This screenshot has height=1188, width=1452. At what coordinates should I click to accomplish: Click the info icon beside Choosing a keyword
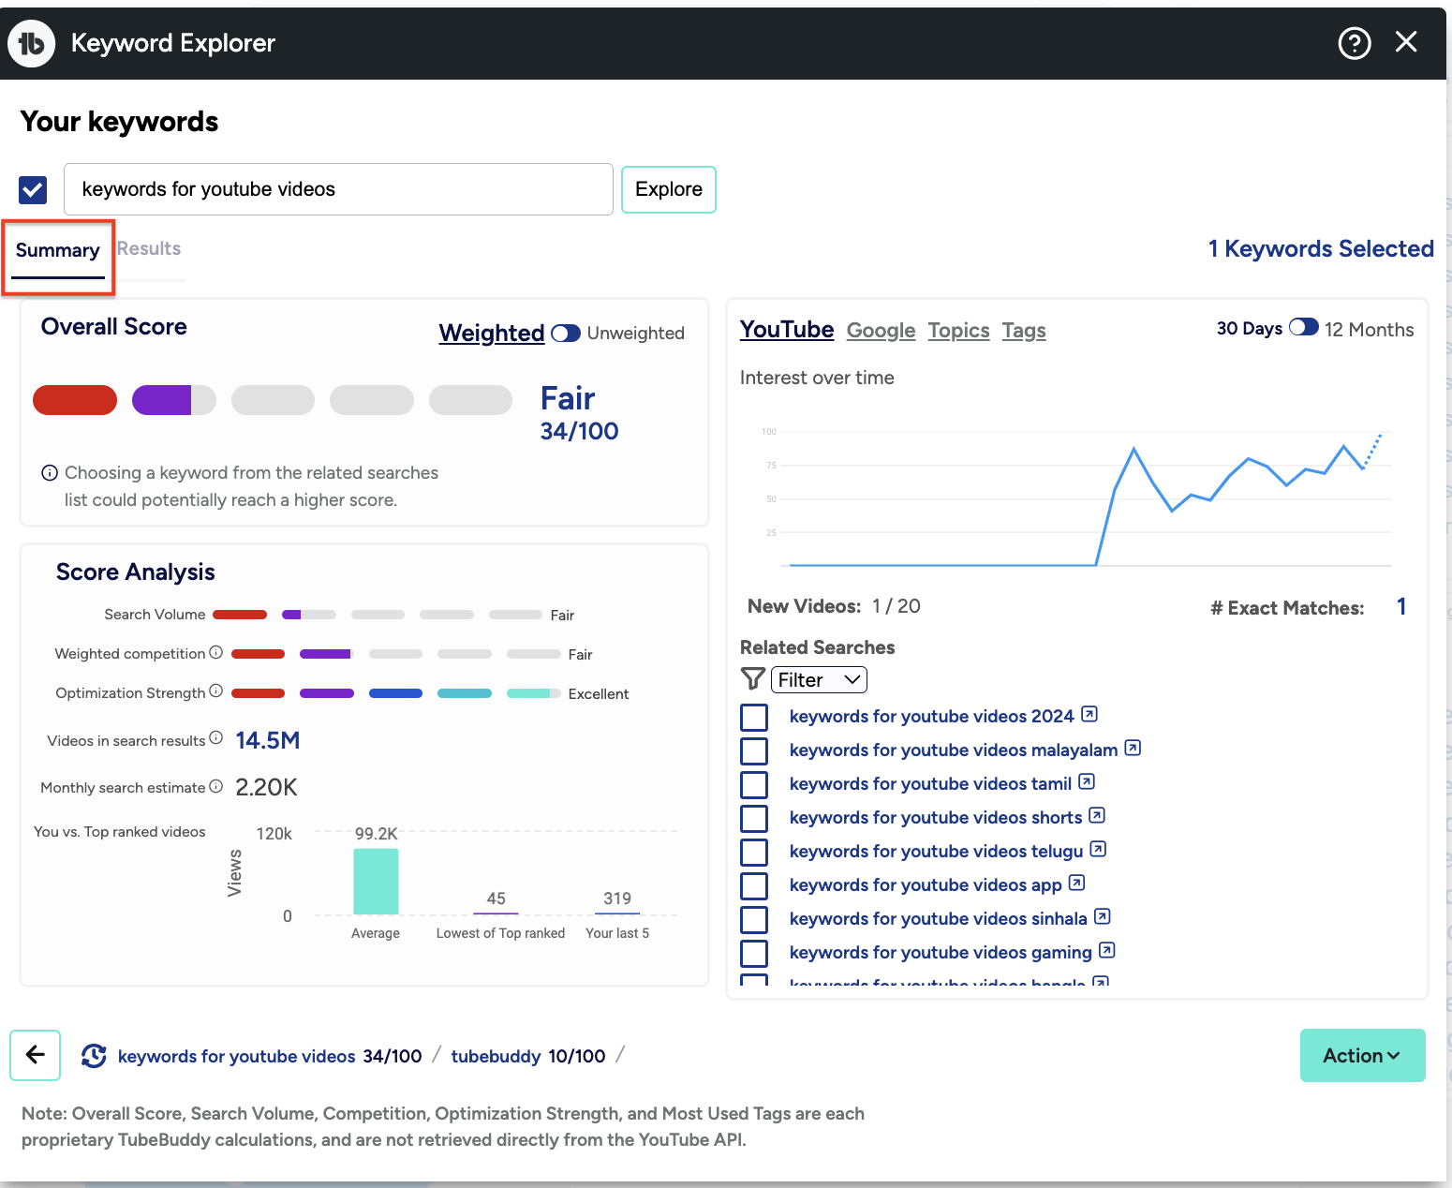[x=50, y=473]
